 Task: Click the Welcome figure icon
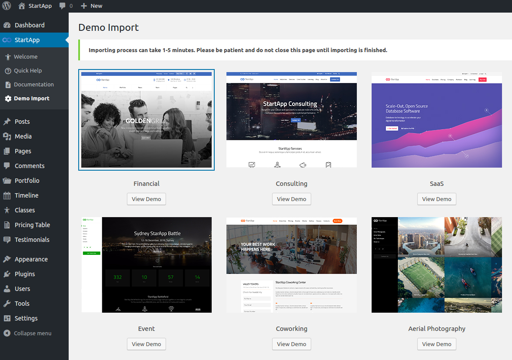(8, 57)
